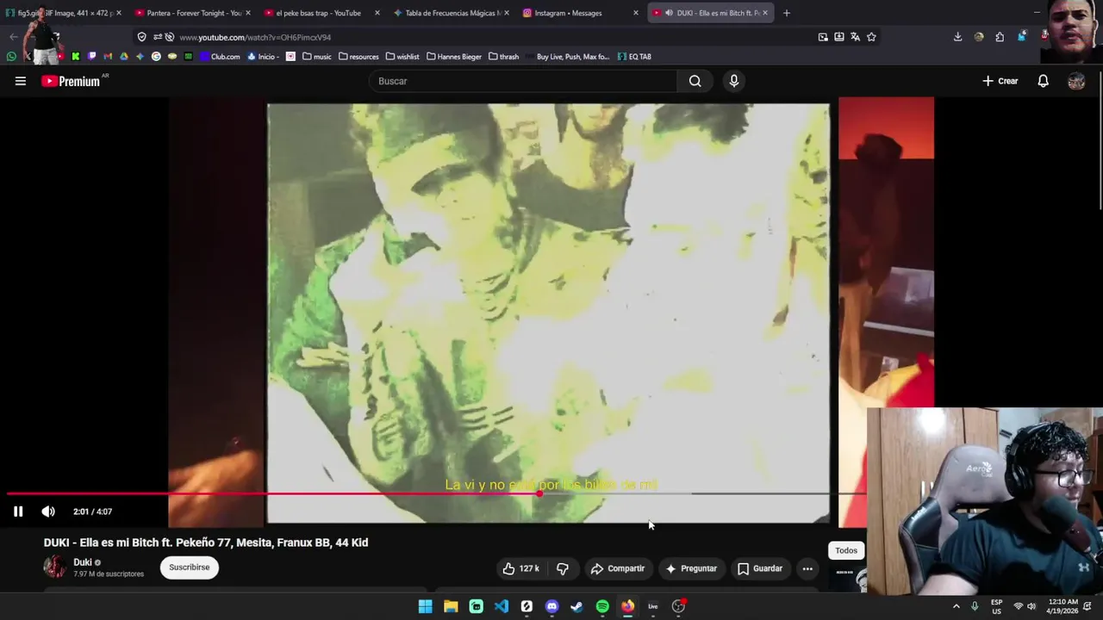Viewport: 1103px width, 620px height.
Task: Share the video with Compartir
Action: coord(617,568)
